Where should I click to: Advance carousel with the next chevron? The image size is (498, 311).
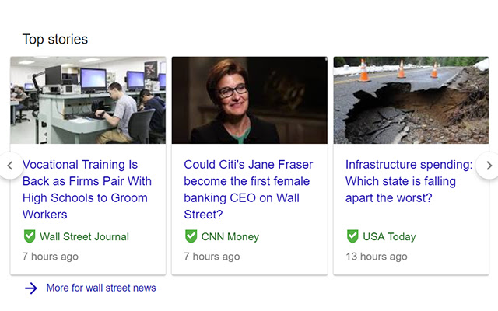[489, 166]
